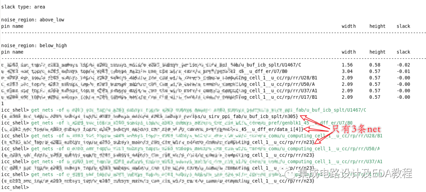Click the get_nets command ending U7/B0
Screen dimensions: 426x192
click(x=192, y=123)
